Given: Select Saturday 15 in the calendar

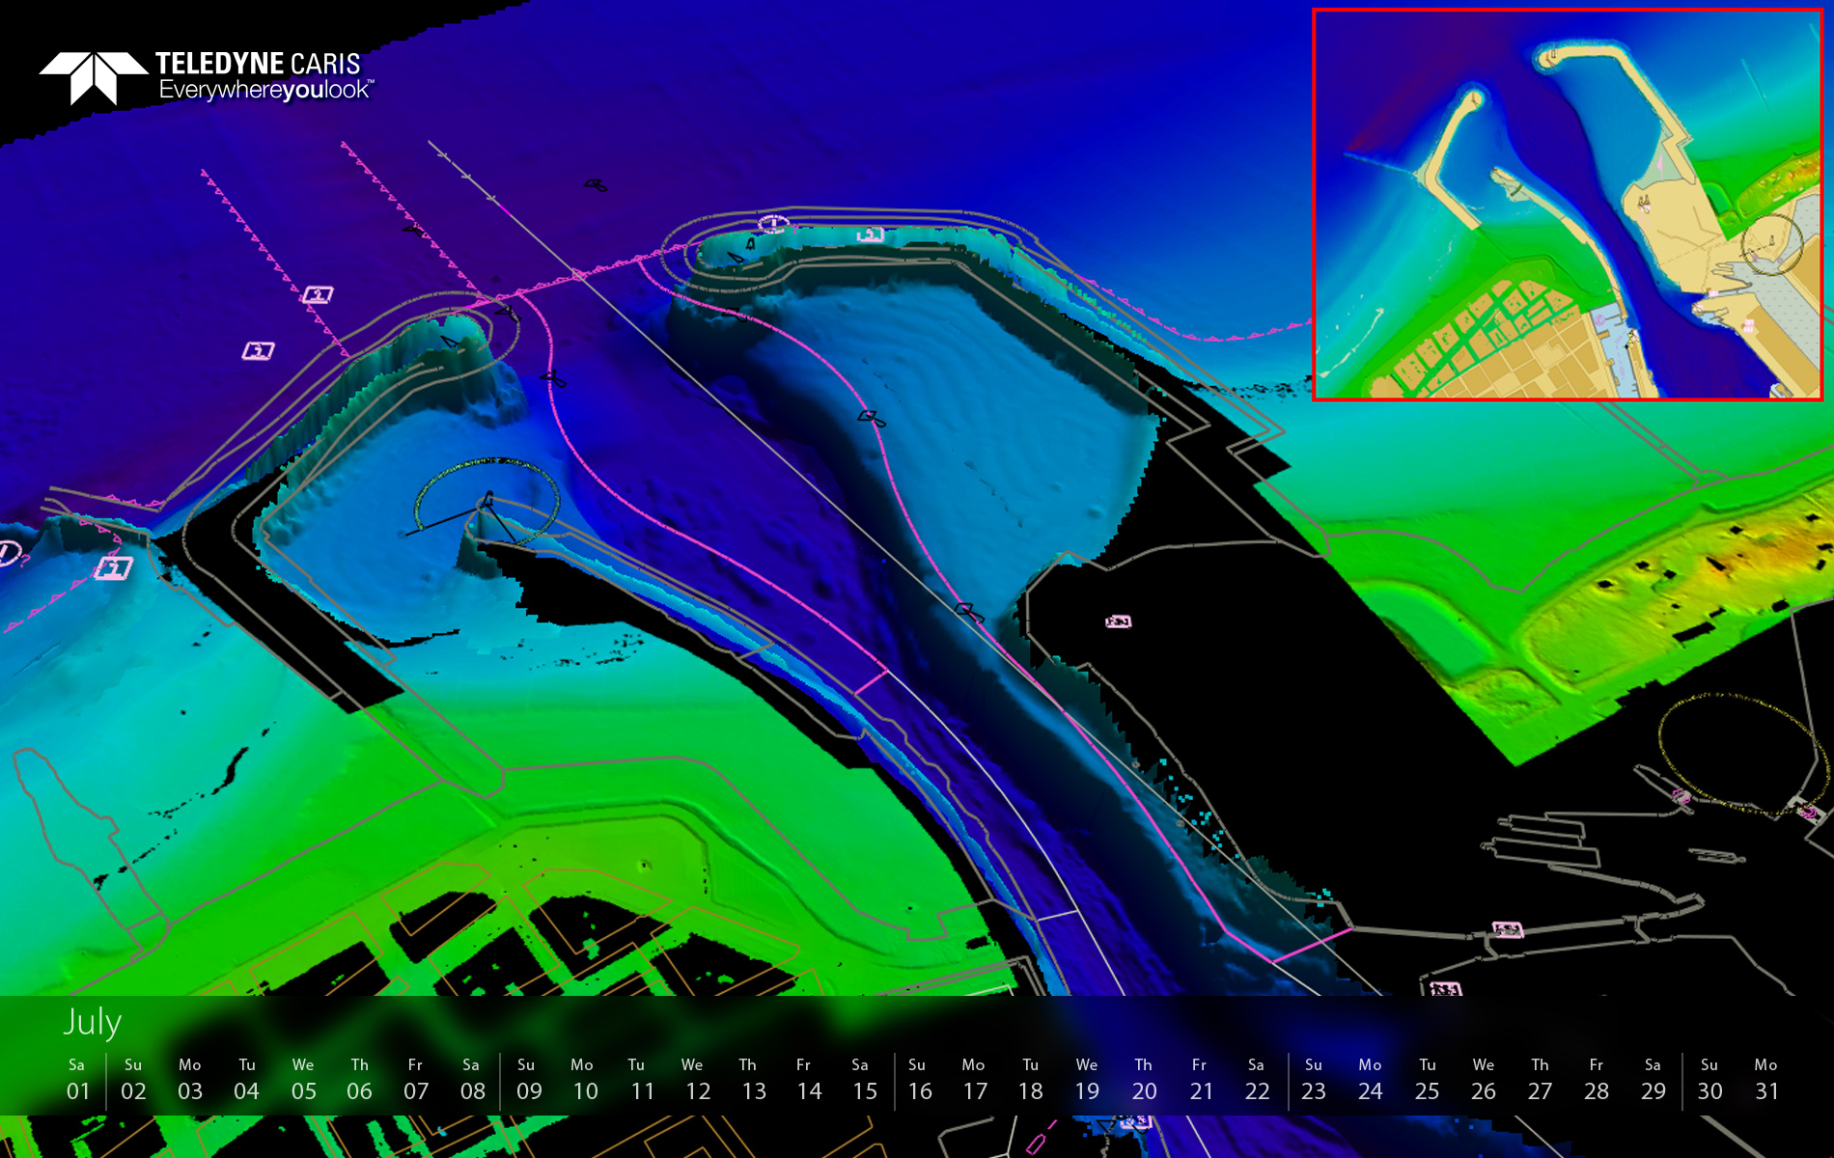Looking at the screenshot, I should point(864,1080).
